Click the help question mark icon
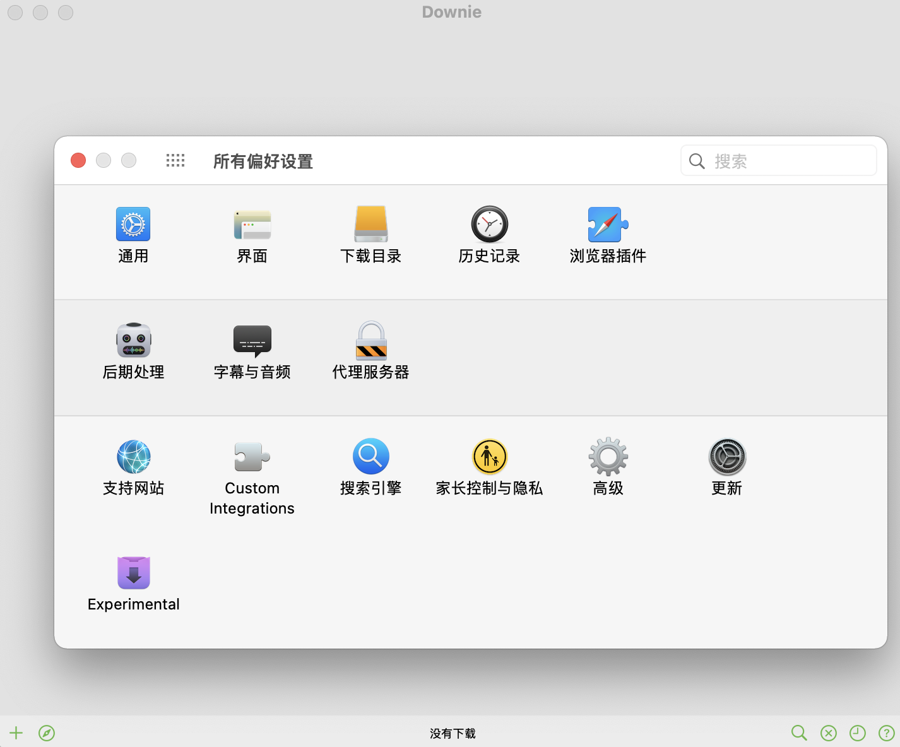The height and width of the screenshot is (747, 900). (886, 732)
